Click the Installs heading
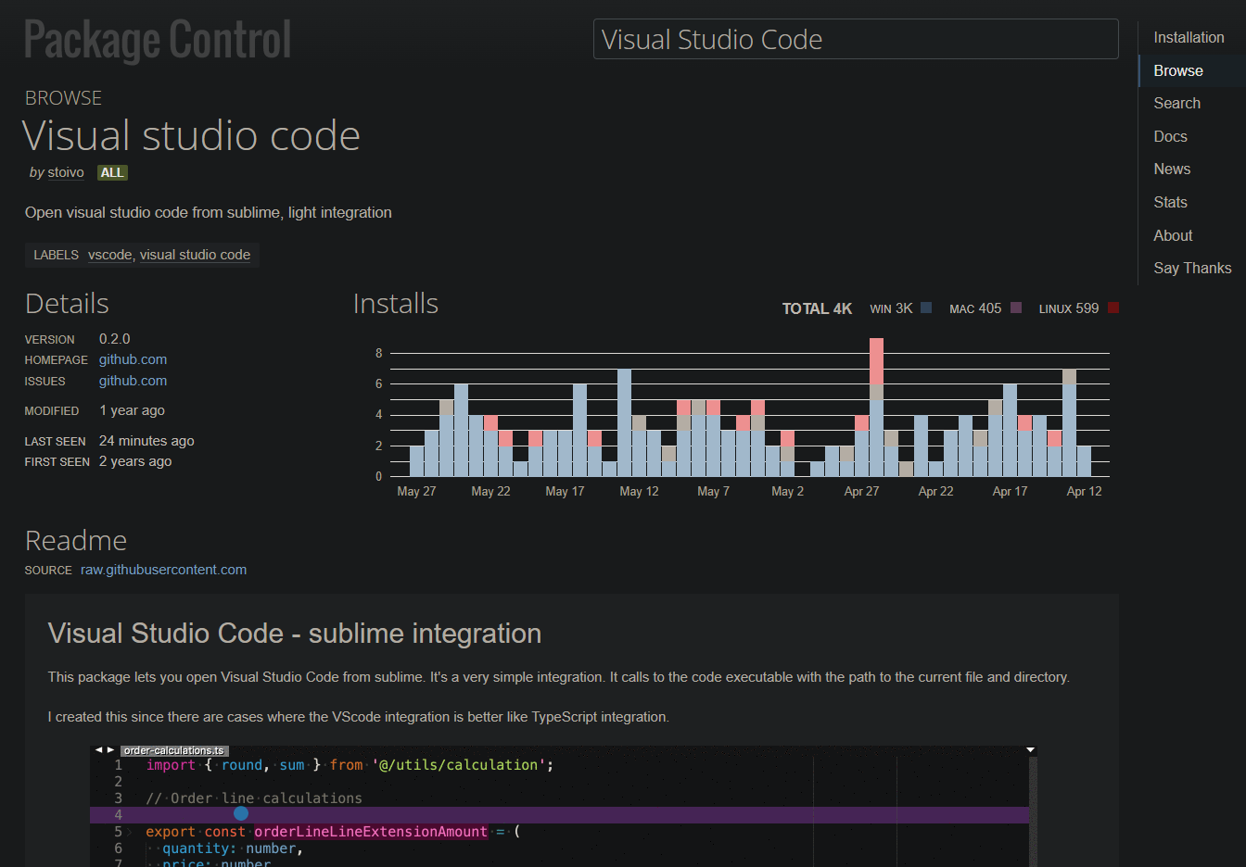 pos(396,304)
